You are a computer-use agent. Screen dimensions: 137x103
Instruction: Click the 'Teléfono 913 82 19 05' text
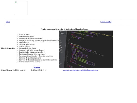(39, 70)
